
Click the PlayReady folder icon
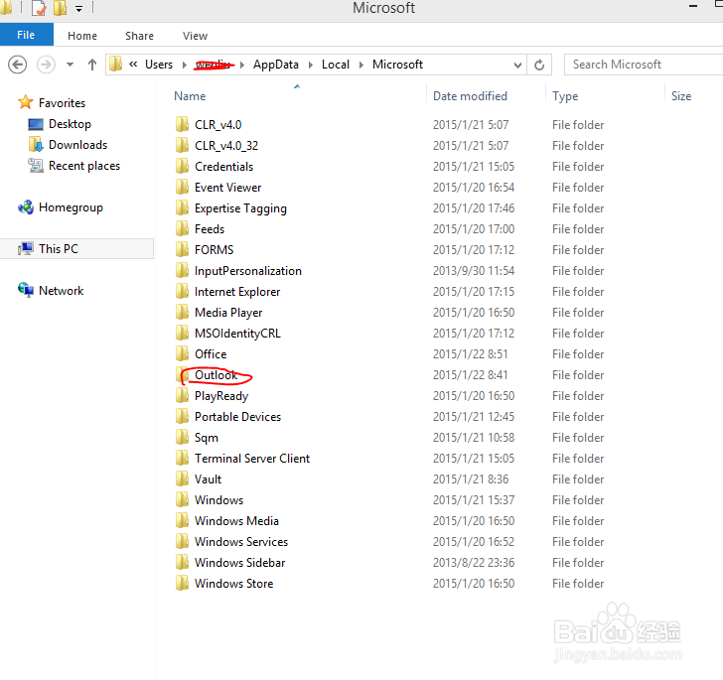coord(182,395)
